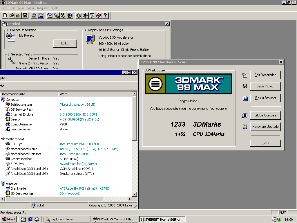Click the Edit Description button
297x223 pixels.
[265, 75]
